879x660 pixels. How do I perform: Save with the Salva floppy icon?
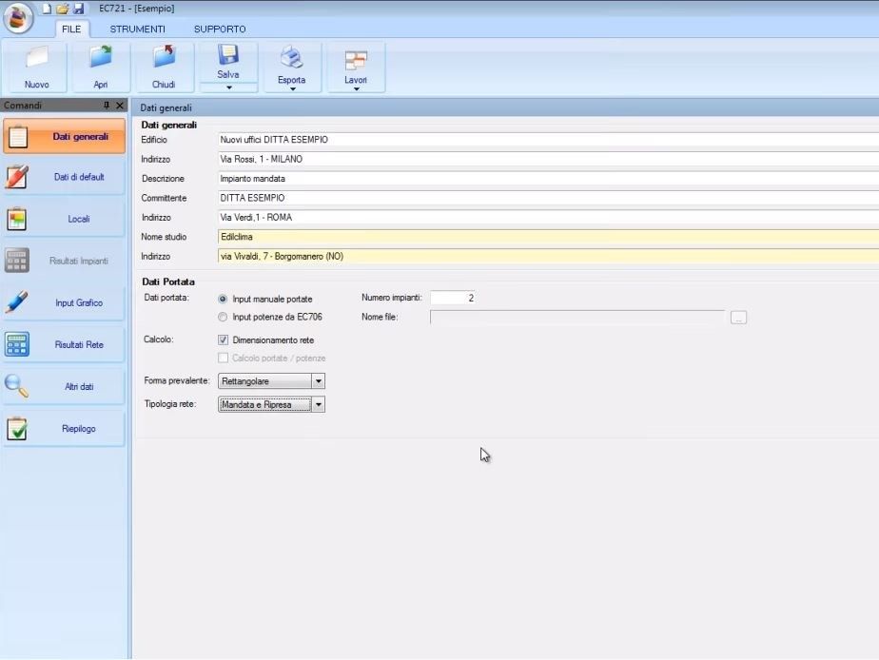228,54
